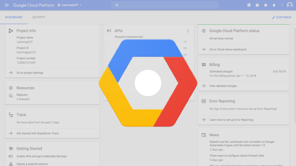Open Enable APIs and get credentials link

click(42, 157)
